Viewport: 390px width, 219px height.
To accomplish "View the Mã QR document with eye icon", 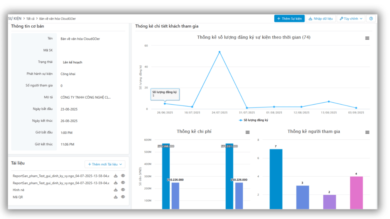I will (x=123, y=197).
